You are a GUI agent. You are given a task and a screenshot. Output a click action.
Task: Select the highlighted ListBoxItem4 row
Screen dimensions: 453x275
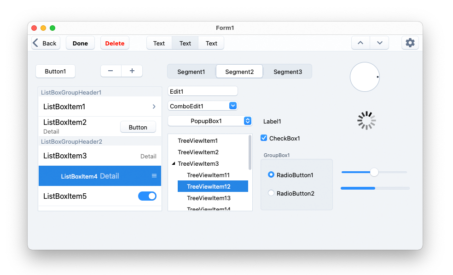pos(100,176)
